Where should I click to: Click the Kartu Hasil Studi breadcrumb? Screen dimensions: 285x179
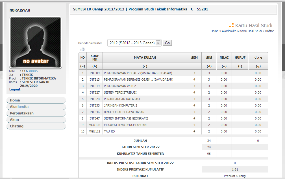[x=251, y=31]
